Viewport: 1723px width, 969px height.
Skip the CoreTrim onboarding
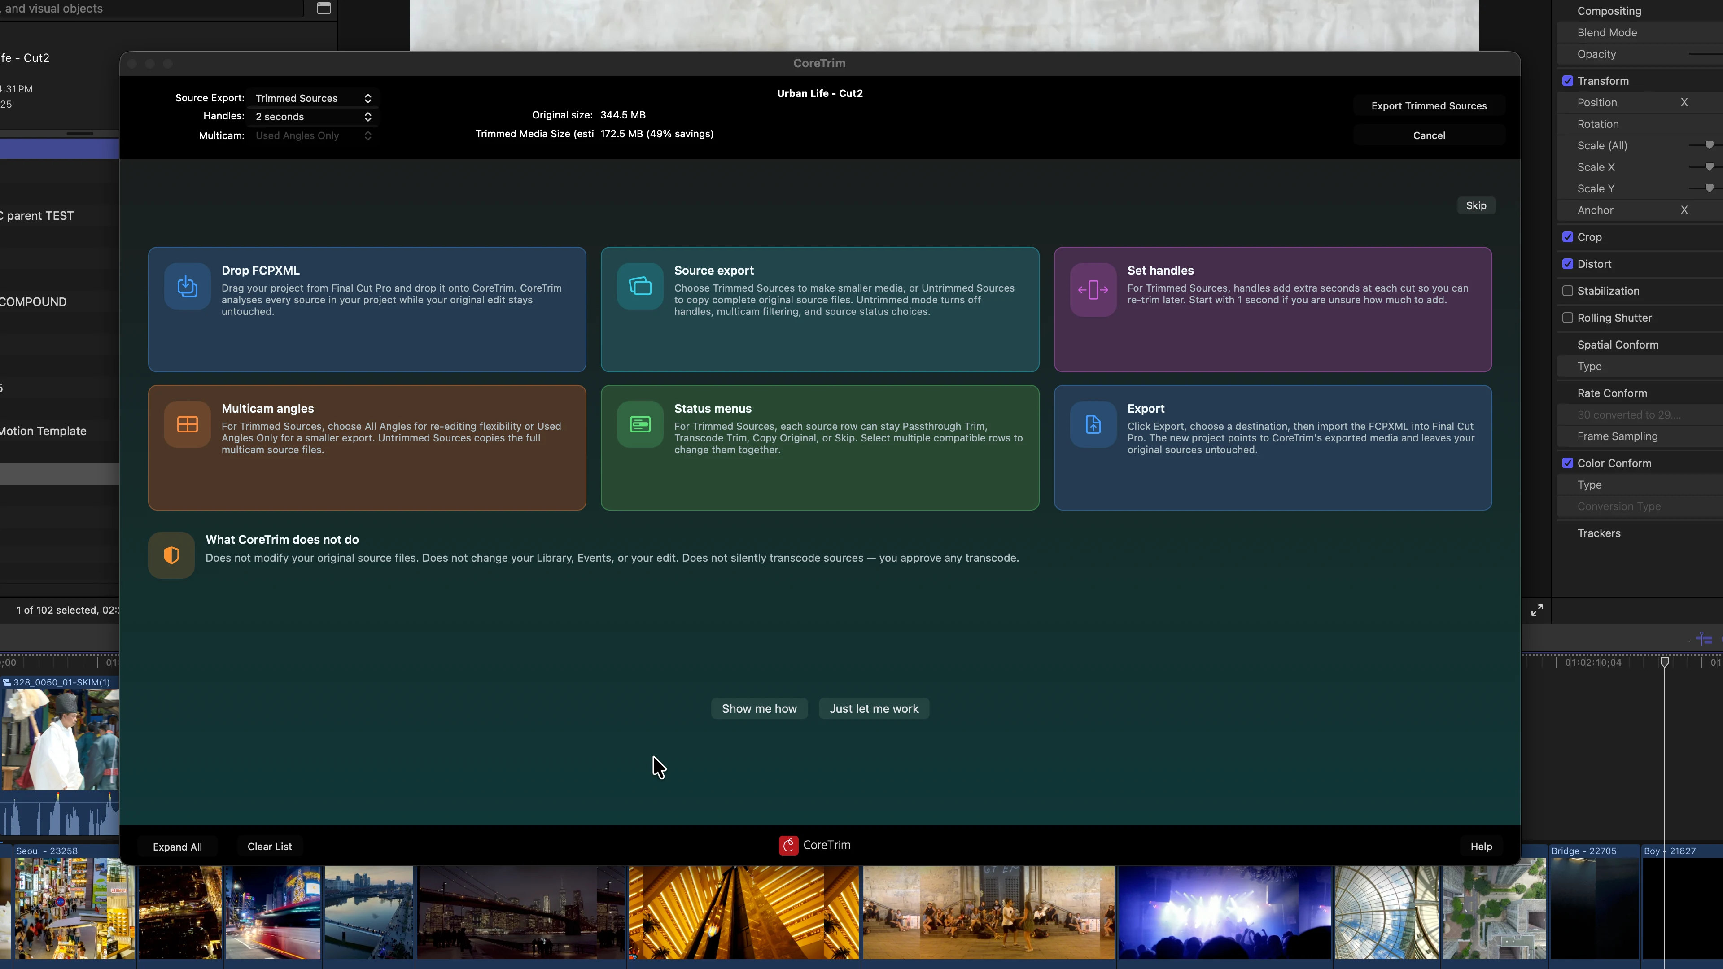coord(1476,205)
